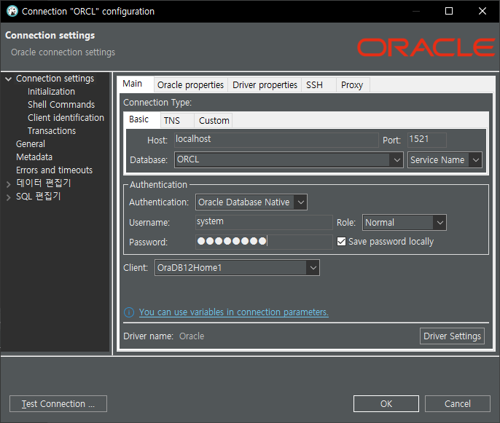The width and height of the screenshot is (500, 423).
Task: Switch to the Oracle properties tab
Action: [190, 85]
